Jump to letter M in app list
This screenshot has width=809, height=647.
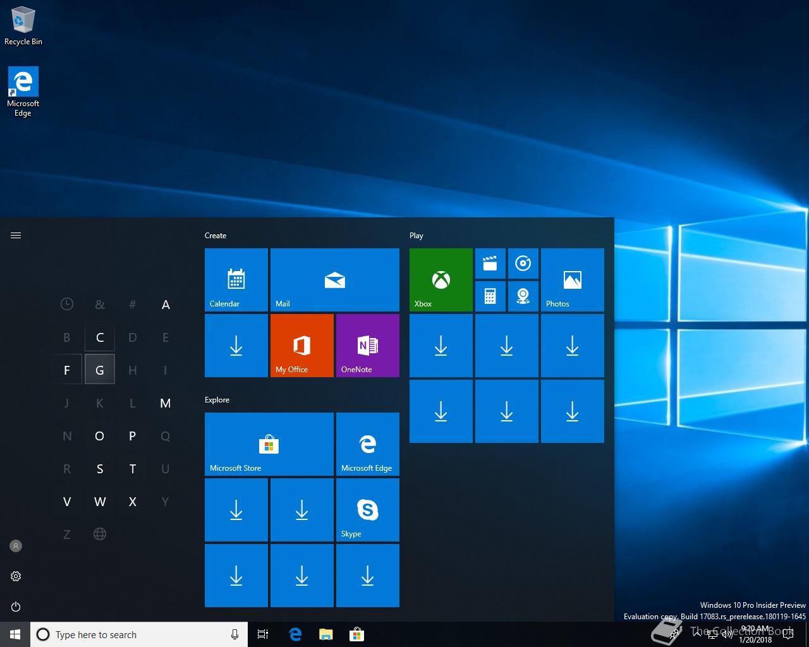tap(166, 403)
